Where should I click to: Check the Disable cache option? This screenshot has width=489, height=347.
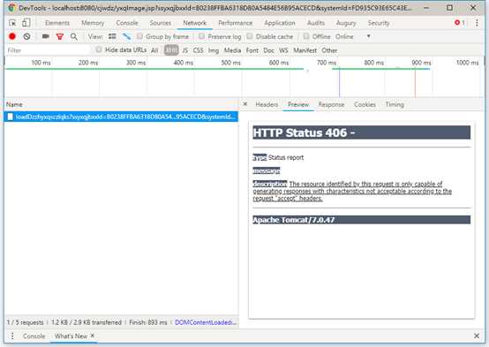point(250,36)
